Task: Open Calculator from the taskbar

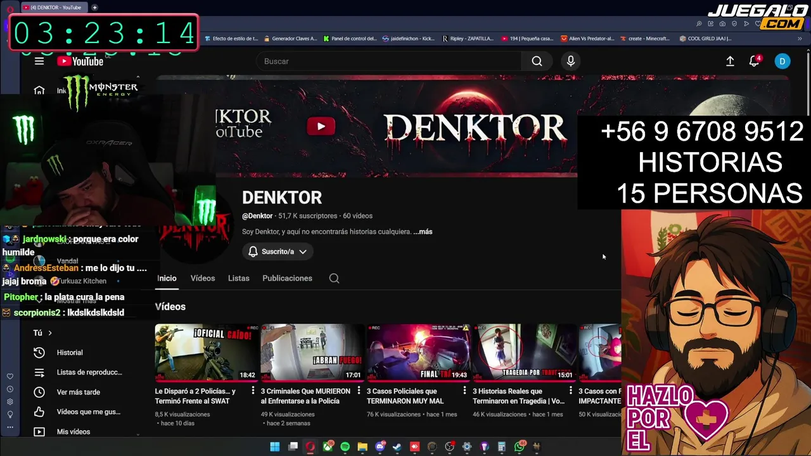Action: point(501,446)
